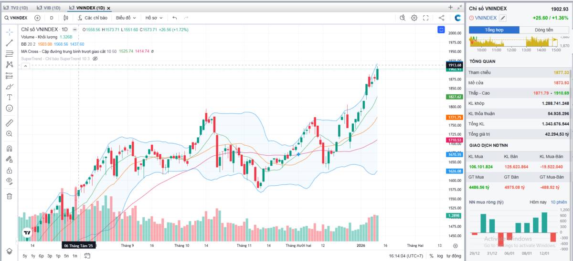Edit the VNINDEX symbol with pencil icon
This screenshot has height=261, width=573.
[x=503, y=18]
